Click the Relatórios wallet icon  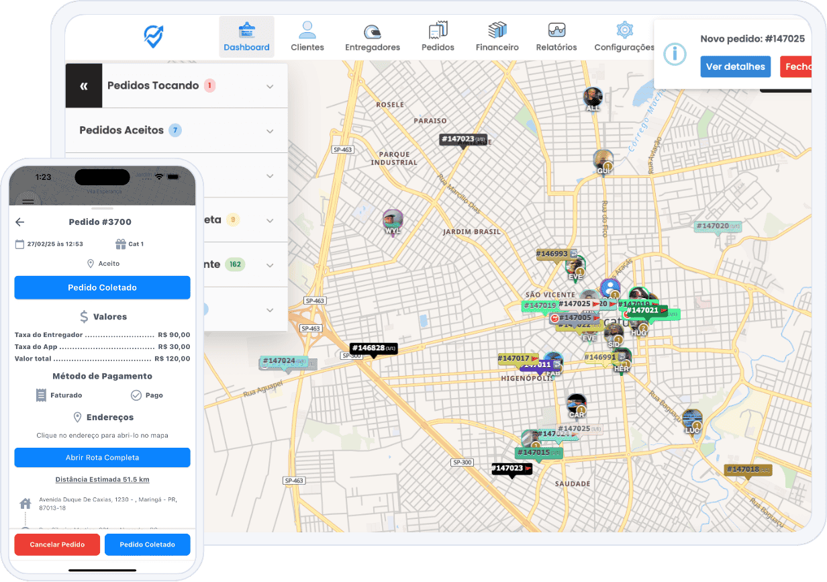[x=556, y=30]
